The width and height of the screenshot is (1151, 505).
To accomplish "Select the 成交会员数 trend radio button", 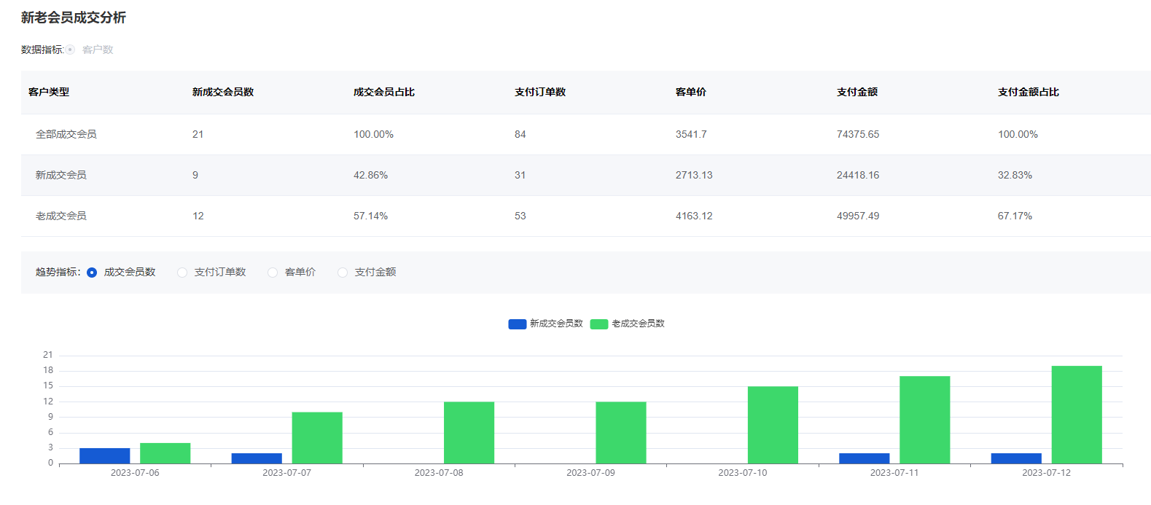I will coord(92,273).
